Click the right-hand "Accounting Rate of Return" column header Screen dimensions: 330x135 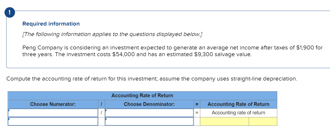238,104
